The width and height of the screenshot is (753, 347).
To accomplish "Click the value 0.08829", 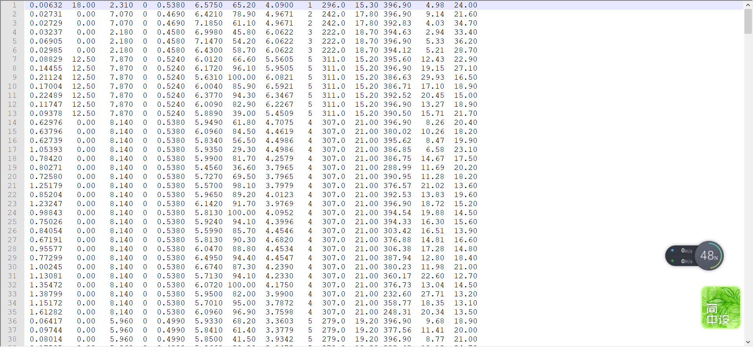I will pos(46,59).
